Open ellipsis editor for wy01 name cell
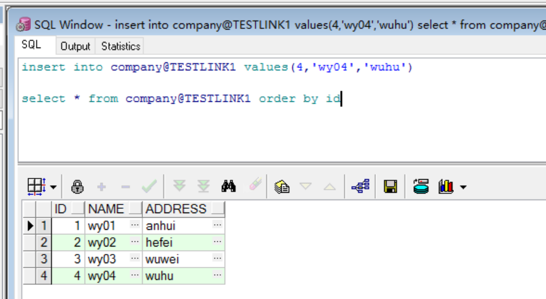Image resolution: width=546 pixels, height=299 pixels. click(x=135, y=225)
